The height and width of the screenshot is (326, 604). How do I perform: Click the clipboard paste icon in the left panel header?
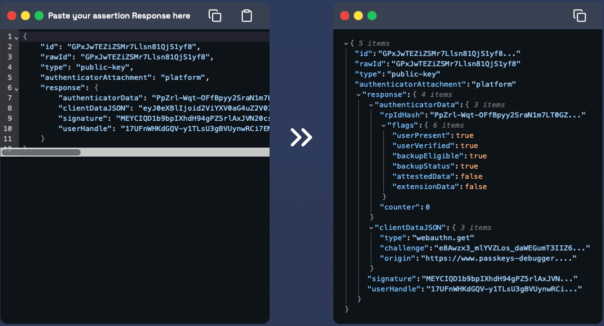(247, 16)
